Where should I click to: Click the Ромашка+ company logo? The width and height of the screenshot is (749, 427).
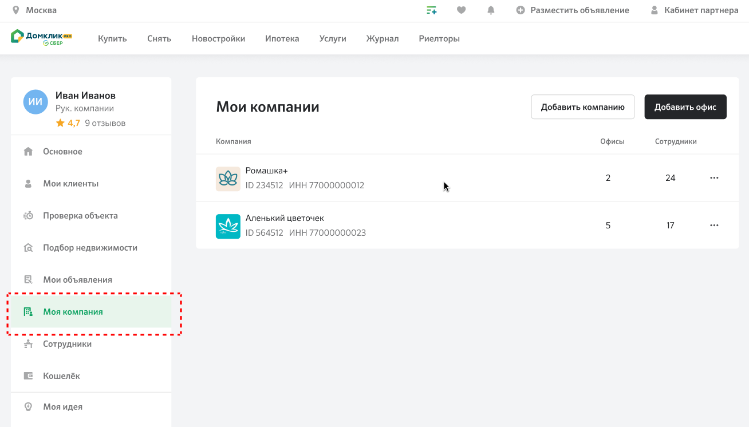[228, 179]
